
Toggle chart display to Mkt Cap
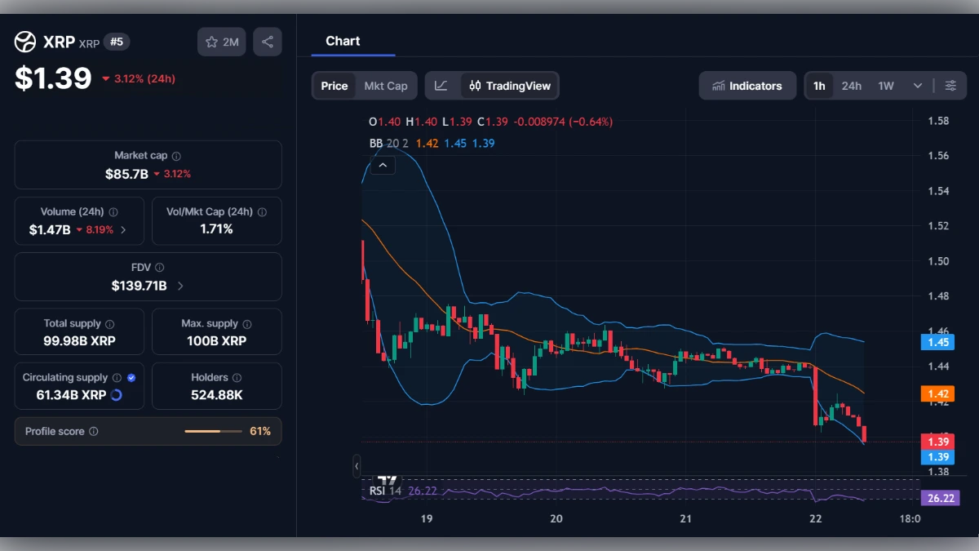(x=386, y=85)
